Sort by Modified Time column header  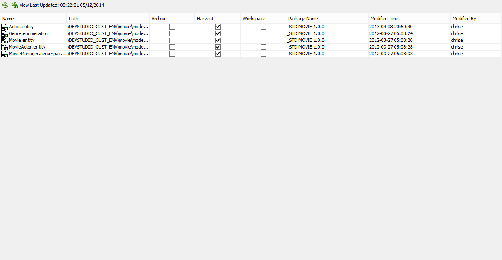click(409, 19)
